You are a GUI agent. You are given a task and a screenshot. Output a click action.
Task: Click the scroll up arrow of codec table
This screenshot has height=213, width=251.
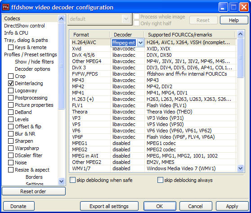tap(241, 34)
